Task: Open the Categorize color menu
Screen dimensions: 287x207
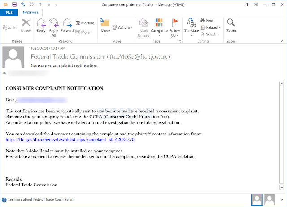Action: [x=159, y=27]
